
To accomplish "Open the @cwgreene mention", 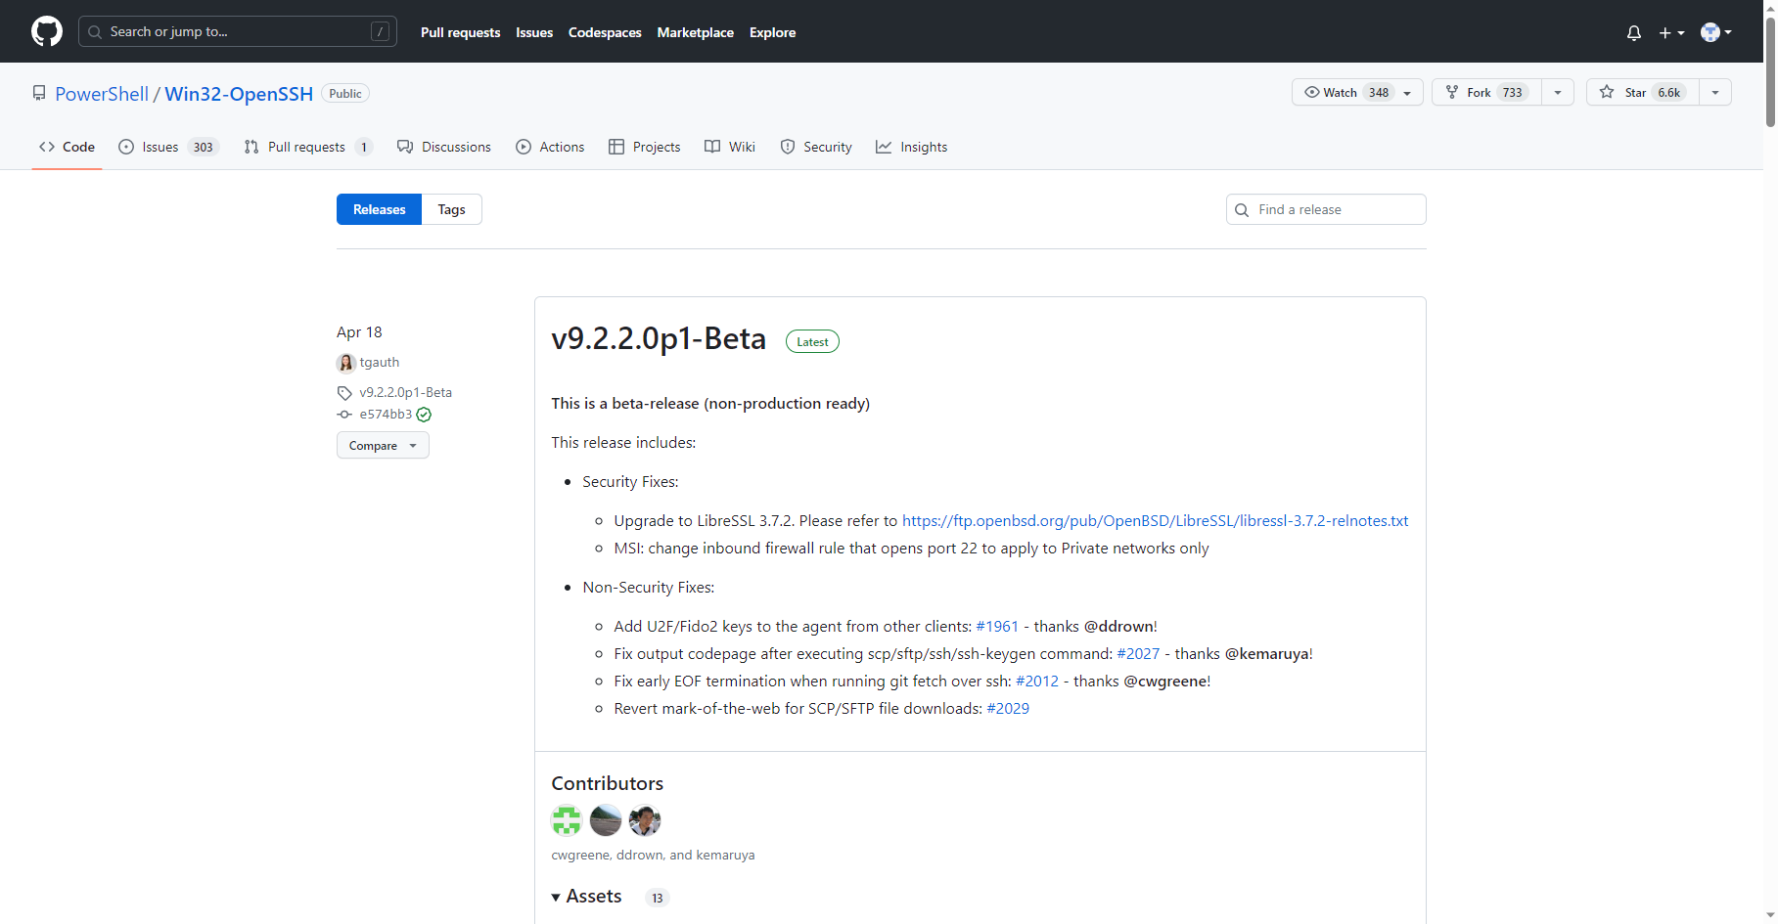I will pos(1164,681).
